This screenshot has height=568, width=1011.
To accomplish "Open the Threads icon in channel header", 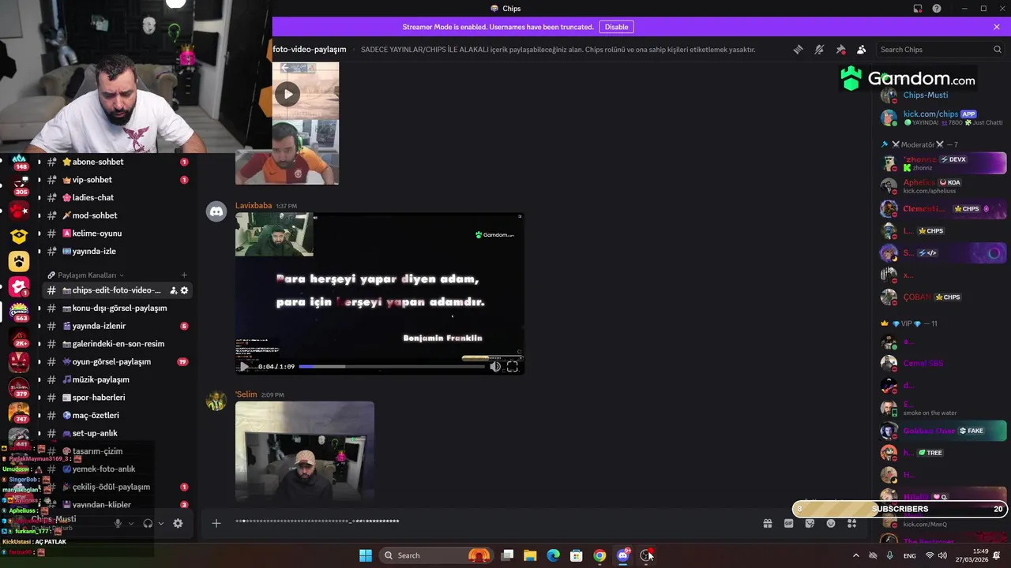I will pyautogui.click(x=798, y=49).
